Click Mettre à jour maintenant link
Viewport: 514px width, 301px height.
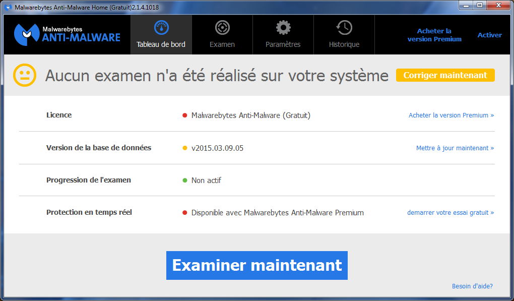pos(455,148)
